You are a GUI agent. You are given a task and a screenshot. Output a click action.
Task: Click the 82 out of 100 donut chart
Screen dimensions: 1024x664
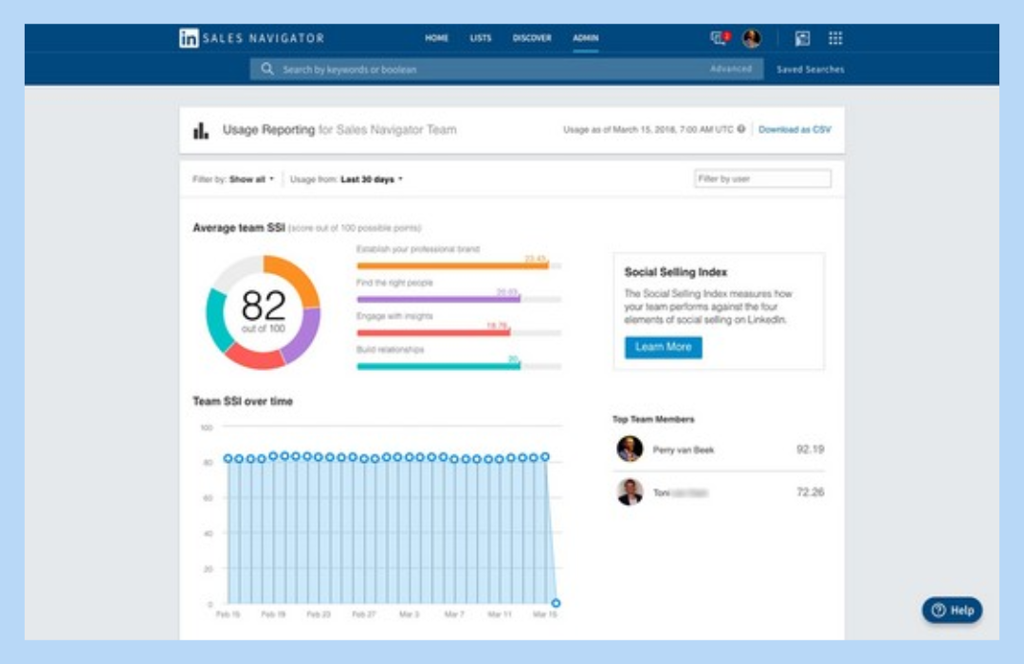(x=264, y=312)
